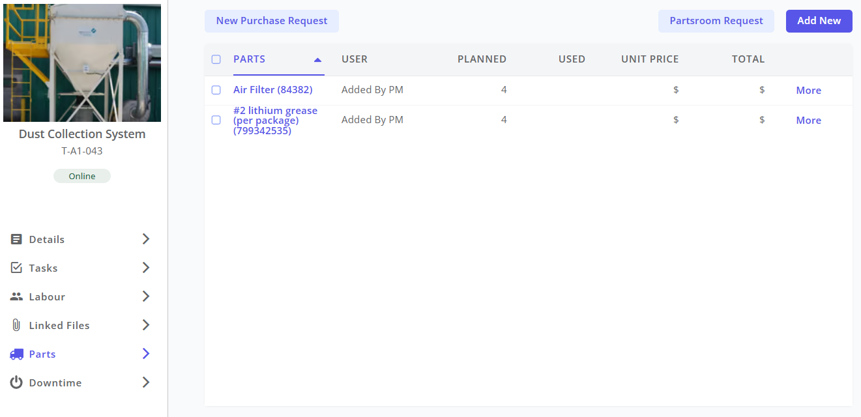This screenshot has width=861, height=417.
Task: Click the UNIT PRICE column header
Action: pos(650,59)
